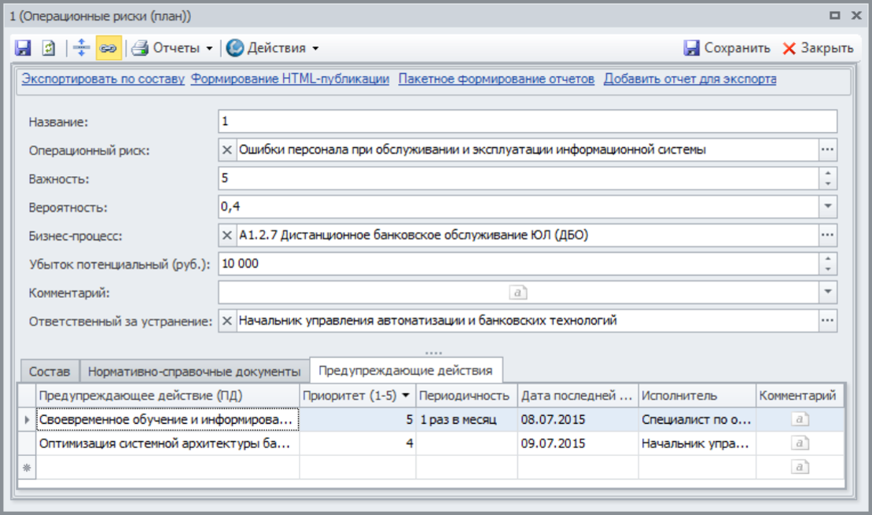Click the Экспортировать по составу link
The width and height of the screenshot is (872, 515).
point(103,79)
